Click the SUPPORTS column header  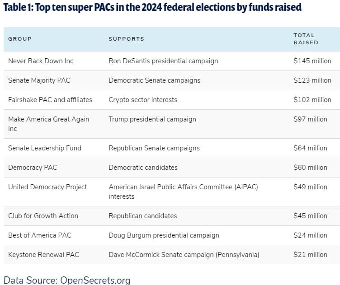pyautogui.click(x=127, y=39)
